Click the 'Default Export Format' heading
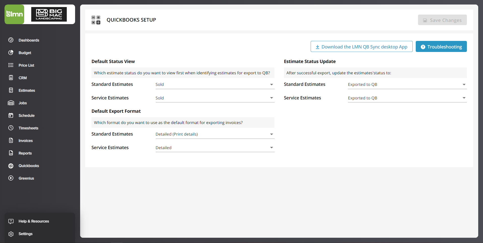The height and width of the screenshot is (243, 483). pyautogui.click(x=116, y=111)
